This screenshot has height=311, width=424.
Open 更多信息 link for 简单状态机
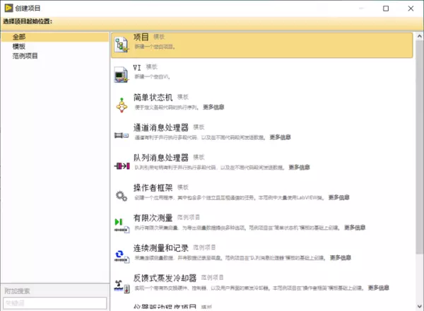coord(213,107)
